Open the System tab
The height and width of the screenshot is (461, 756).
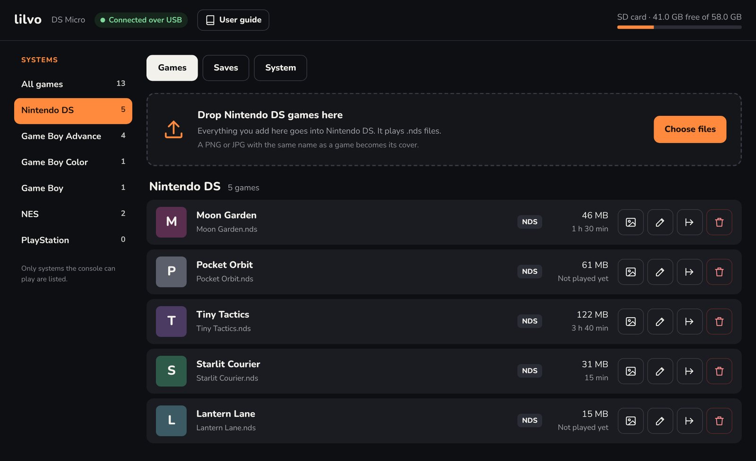point(281,68)
